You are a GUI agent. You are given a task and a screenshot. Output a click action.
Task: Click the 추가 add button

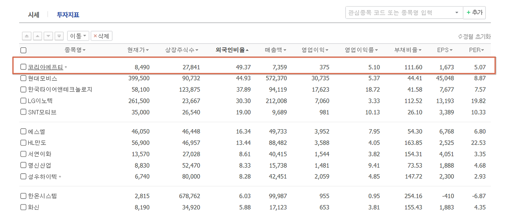(x=475, y=13)
